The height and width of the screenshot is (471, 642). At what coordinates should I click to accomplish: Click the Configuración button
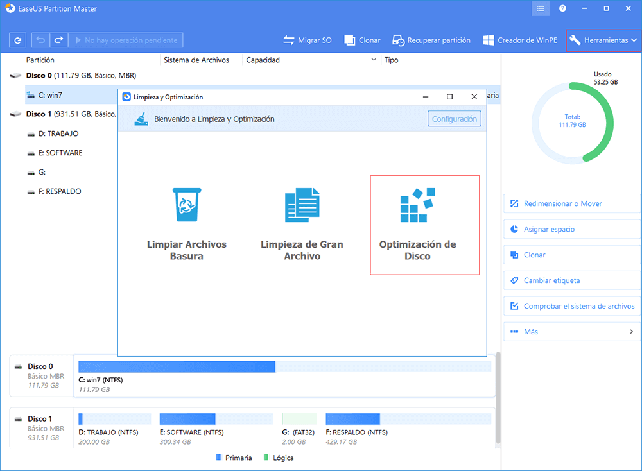tap(455, 119)
